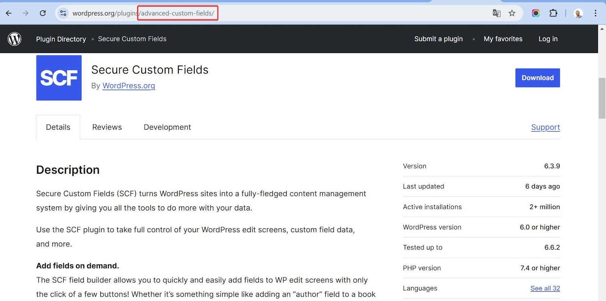The height and width of the screenshot is (301, 606).
Task: Click the translate page icon
Action: click(x=497, y=13)
